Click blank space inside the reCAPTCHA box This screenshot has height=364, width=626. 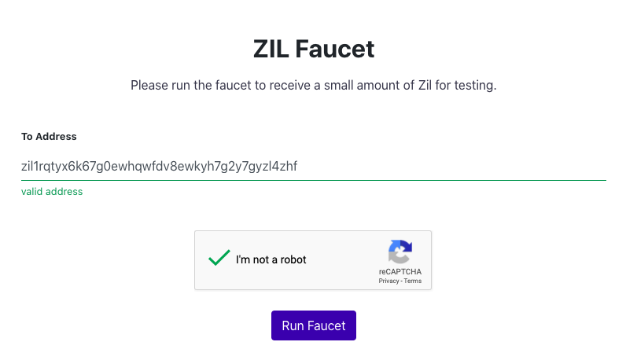coord(344,260)
